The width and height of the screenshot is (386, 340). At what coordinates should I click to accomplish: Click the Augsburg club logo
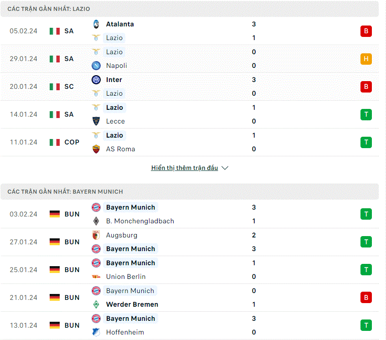(96, 235)
